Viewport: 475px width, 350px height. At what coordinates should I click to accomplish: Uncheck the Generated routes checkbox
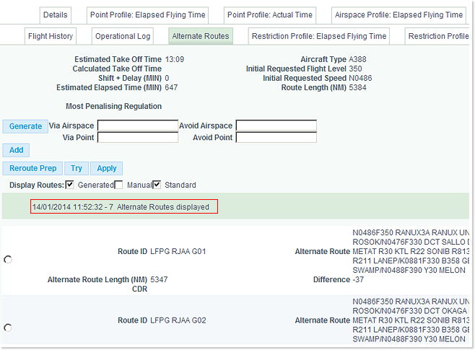pos(70,185)
